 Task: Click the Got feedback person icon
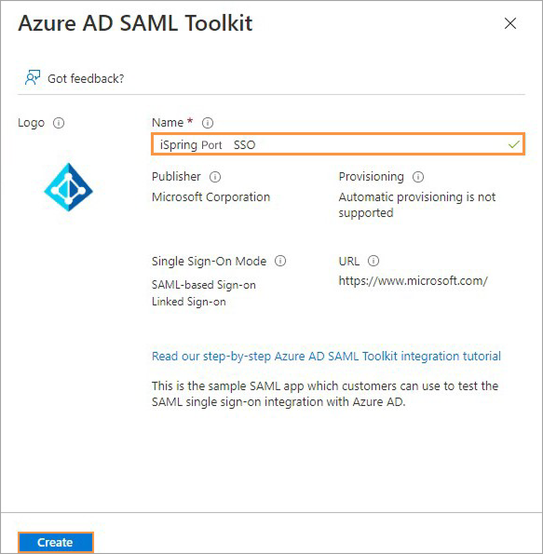(x=33, y=77)
